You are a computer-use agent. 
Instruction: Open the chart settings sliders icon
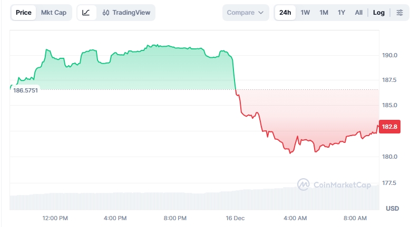click(399, 13)
